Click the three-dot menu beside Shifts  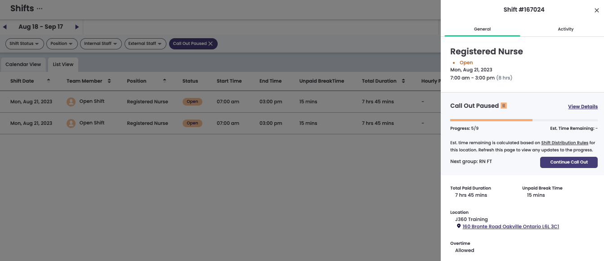[x=40, y=9]
